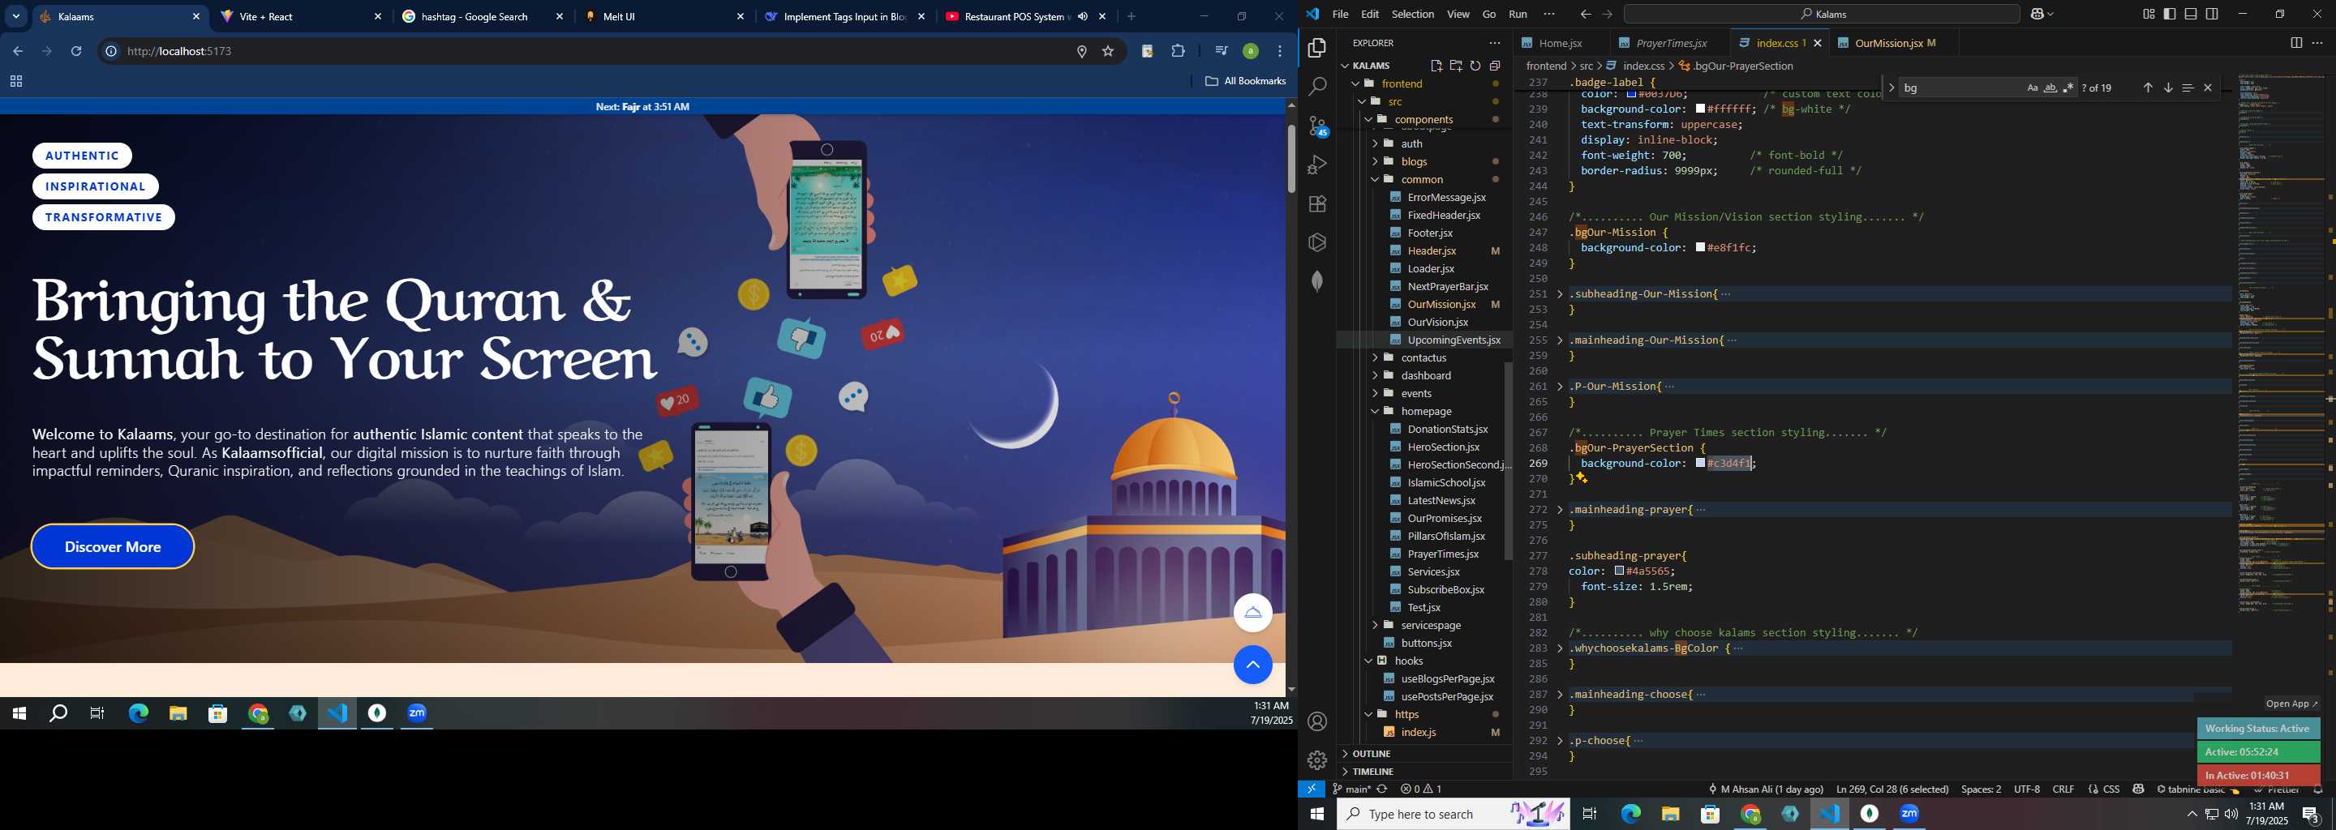Image resolution: width=2336 pixels, height=830 pixels.
Task: Navigate back arrow in VS Code title bar
Action: tap(1585, 15)
